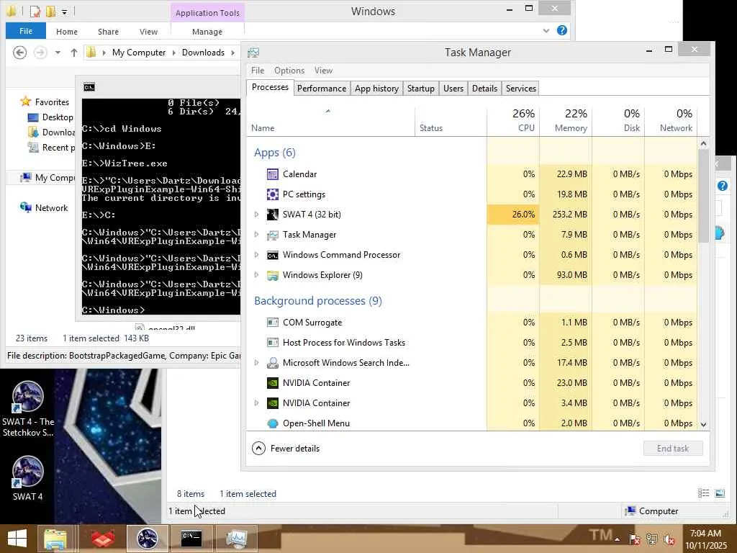Click the COM Surrogate process icon
Viewport: 737px width, 553px height.
(272, 323)
